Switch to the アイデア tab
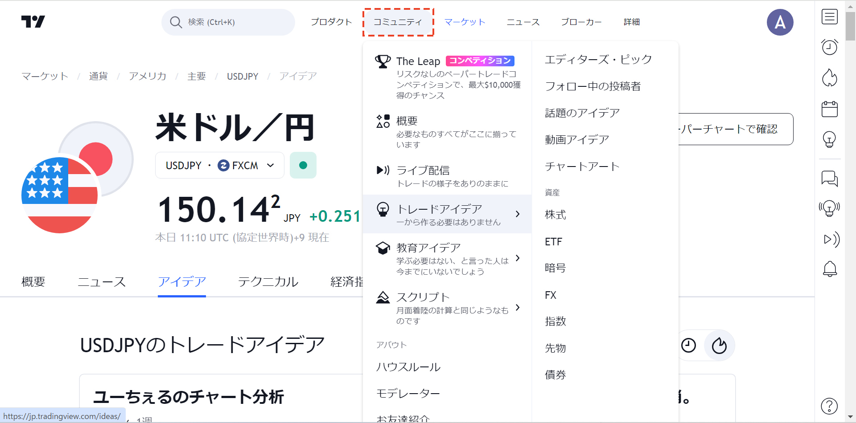856x423 pixels. pyautogui.click(x=182, y=282)
